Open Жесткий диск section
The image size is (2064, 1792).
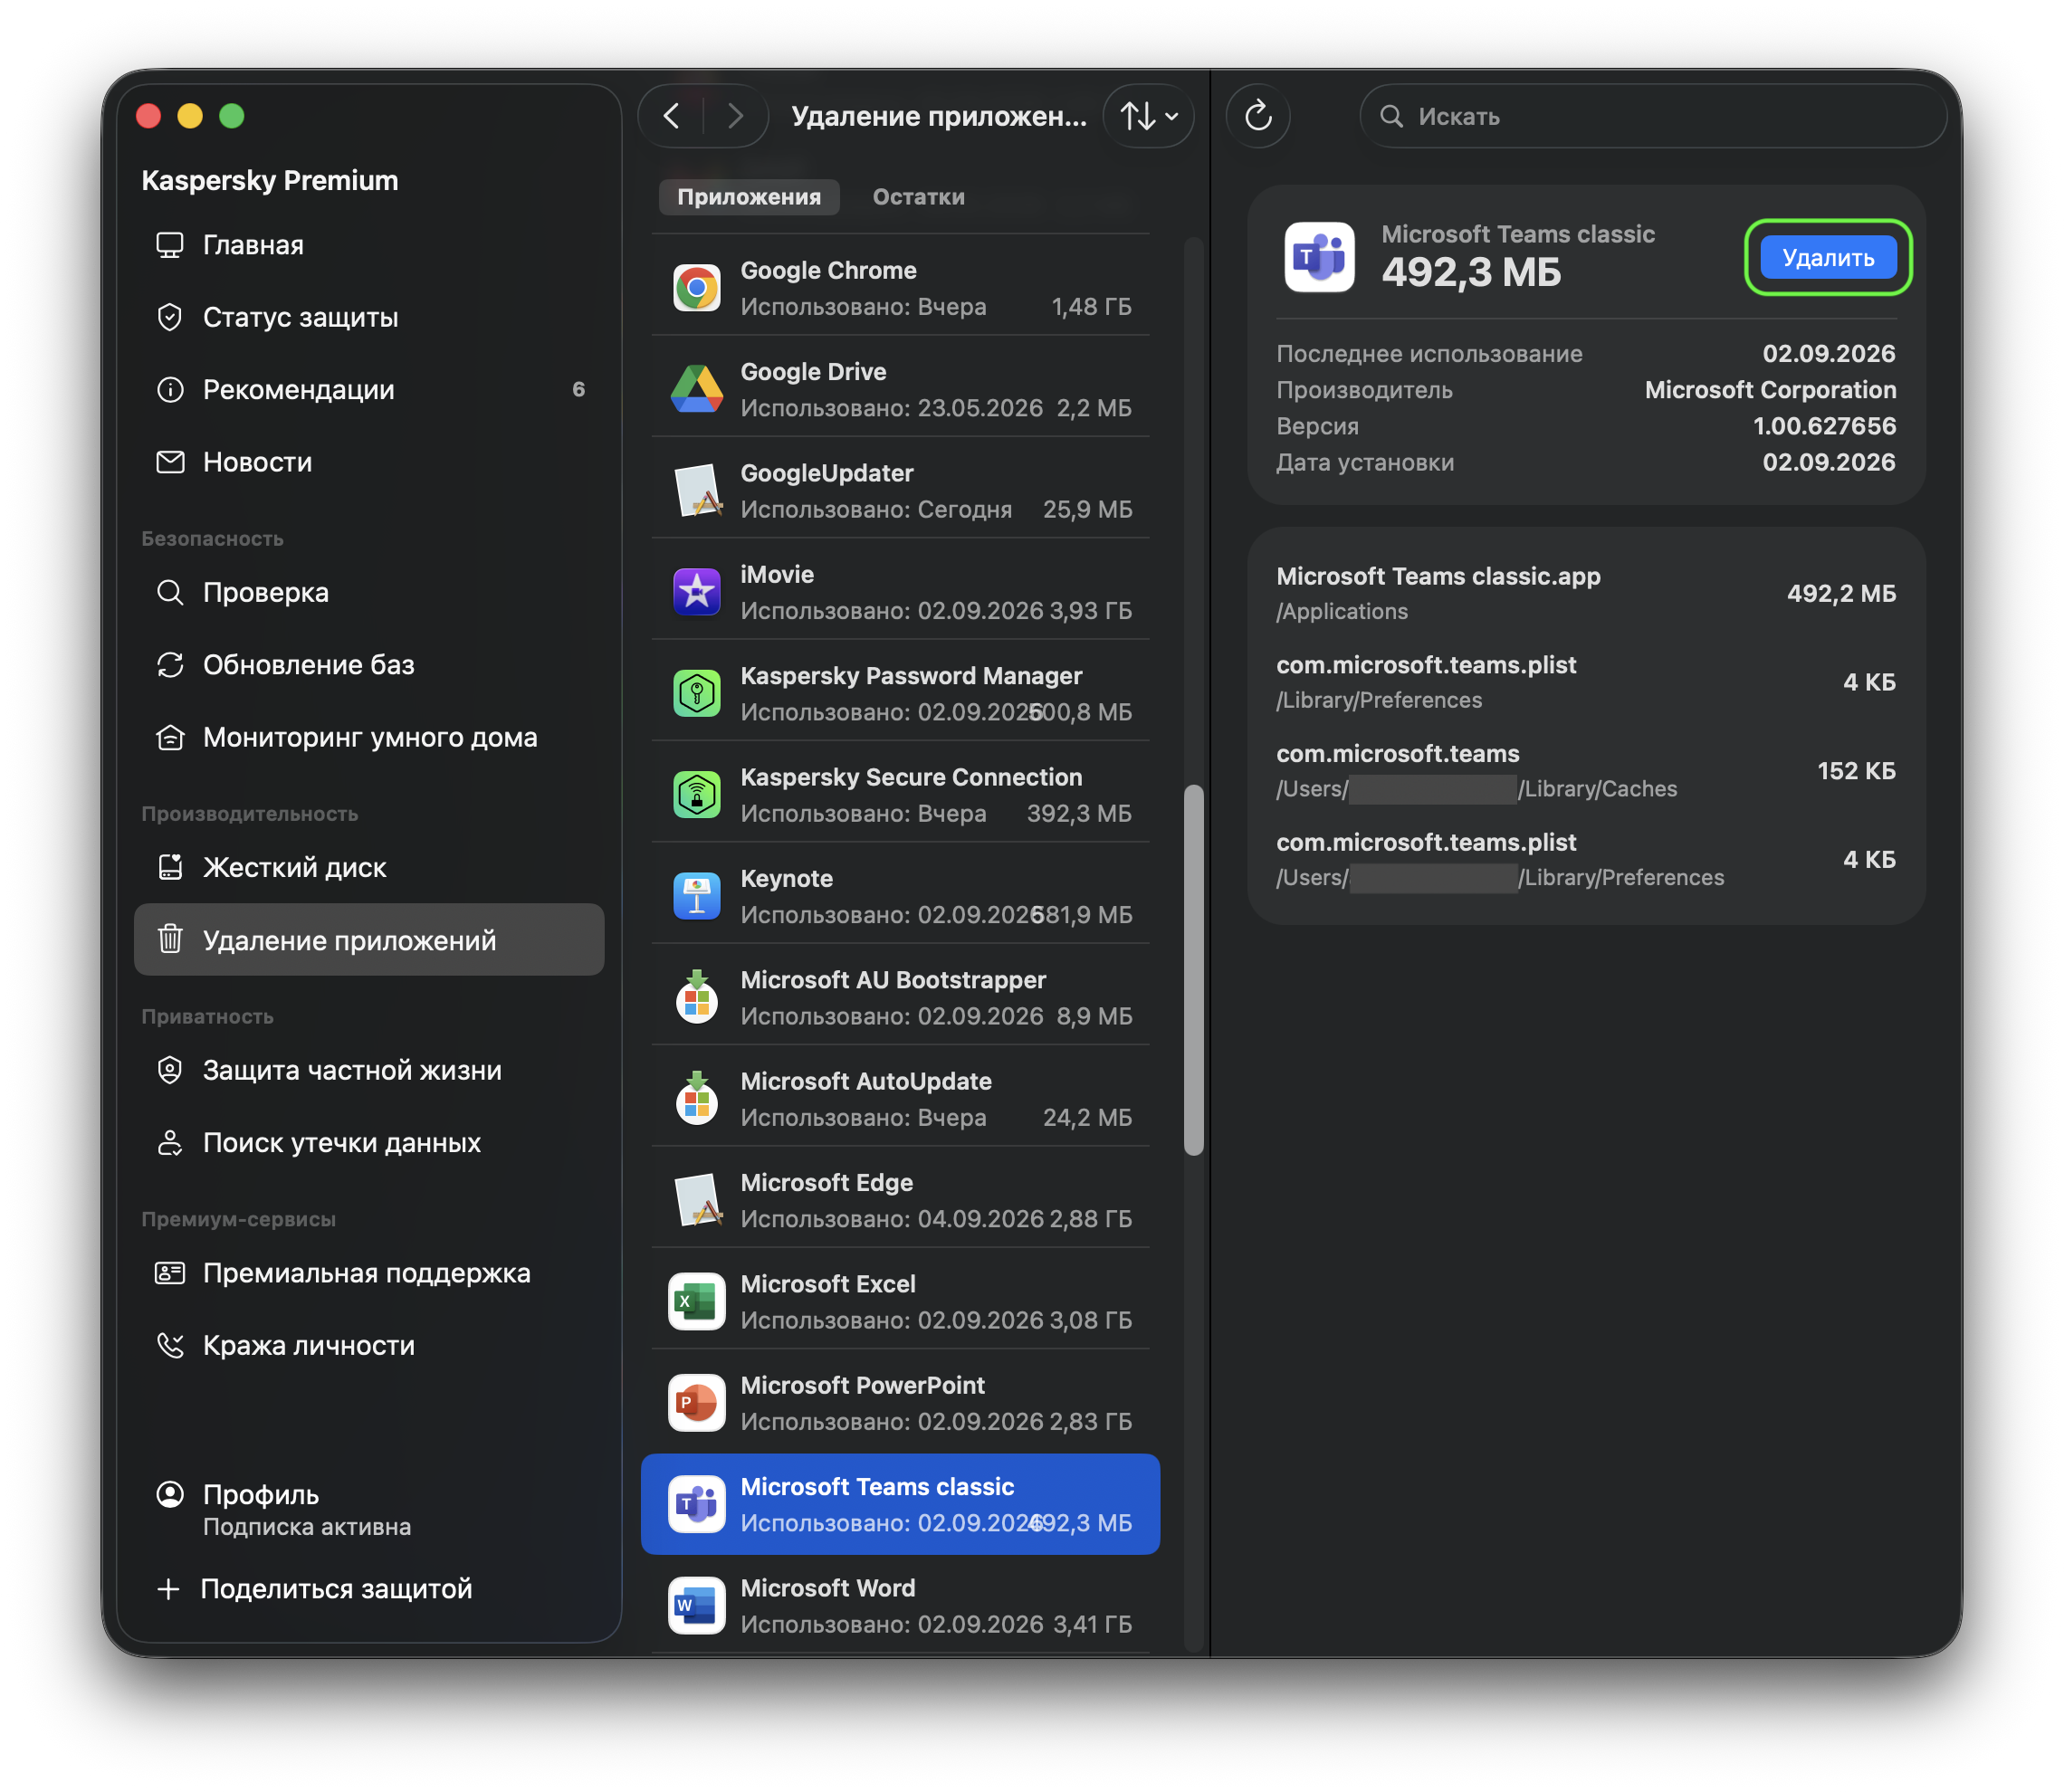point(369,867)
